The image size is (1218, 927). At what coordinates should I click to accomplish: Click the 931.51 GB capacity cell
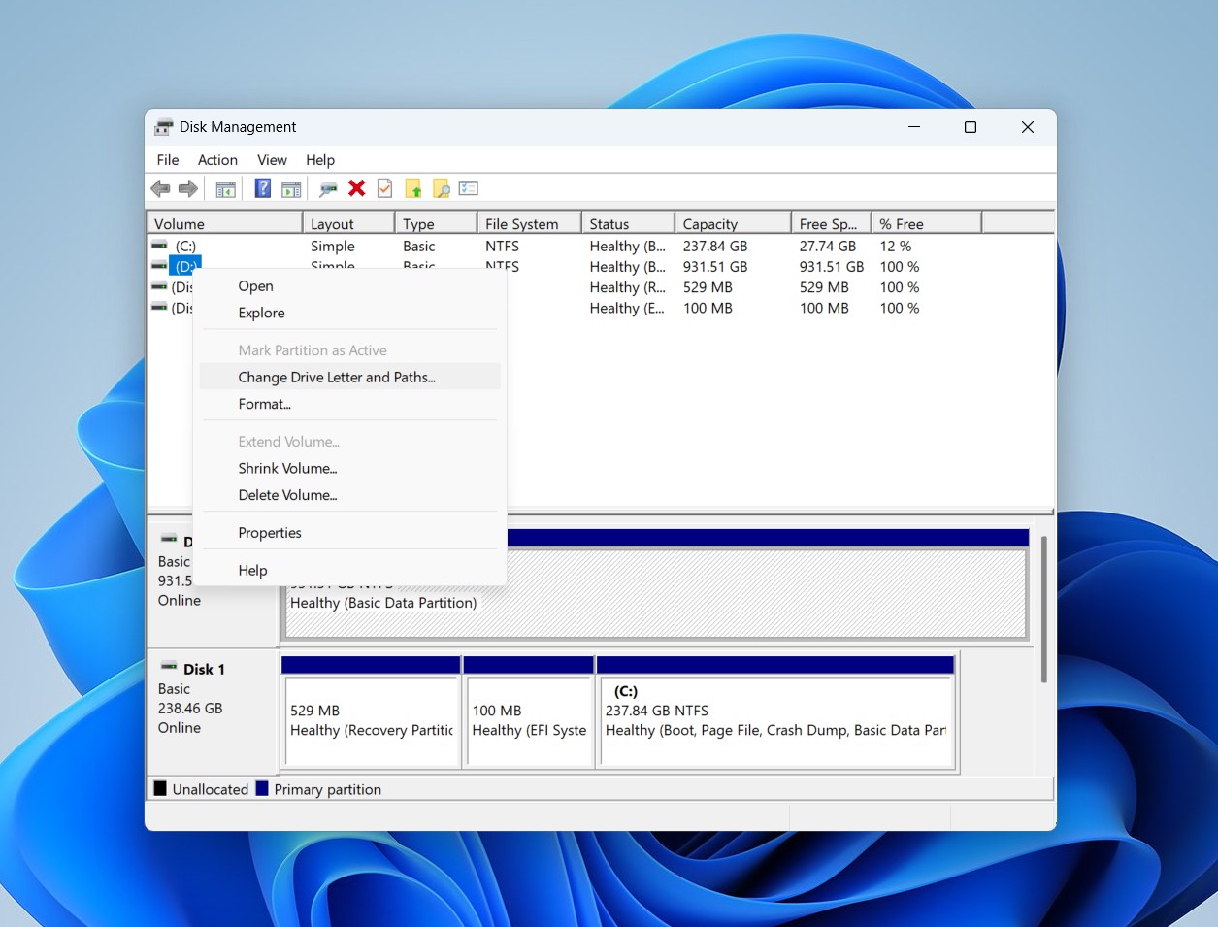point(715,267)
